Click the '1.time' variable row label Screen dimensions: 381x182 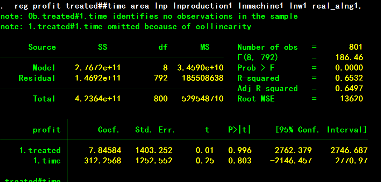pyautogui.click(x=47, y=161)
